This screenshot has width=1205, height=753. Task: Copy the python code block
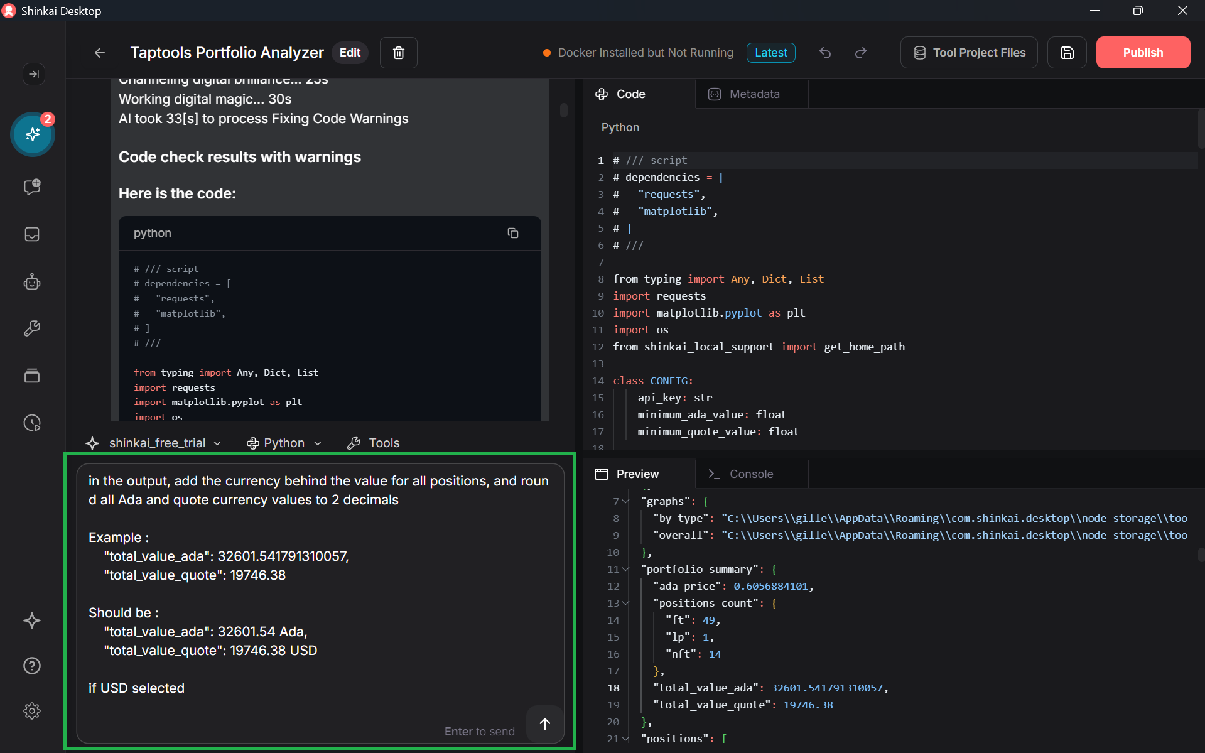(x=512, y=233)
